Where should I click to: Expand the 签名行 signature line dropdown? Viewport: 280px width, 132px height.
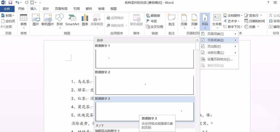(x=261, y=15)
